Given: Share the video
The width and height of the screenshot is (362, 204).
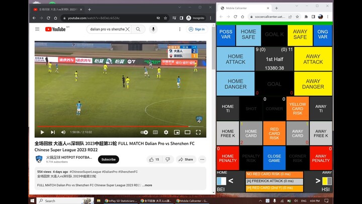Looking at the screenshot, I should (186, 159).
